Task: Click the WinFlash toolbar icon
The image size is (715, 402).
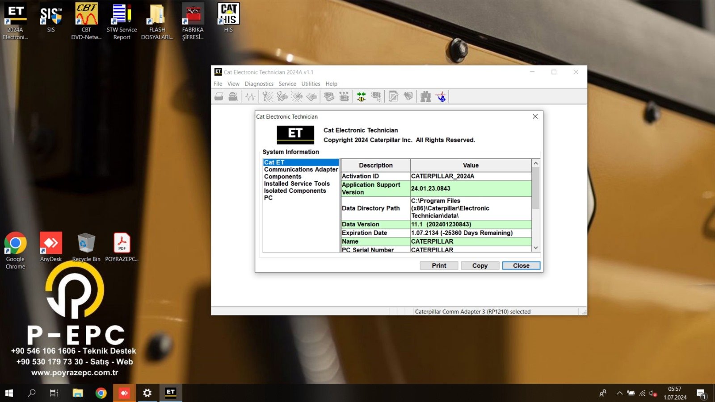Action: 408,96
